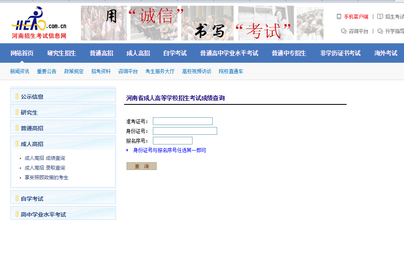
Task: Open 自学考试 in the blue navigation bar
Action: pyautogui.click(x=175, y=53)
